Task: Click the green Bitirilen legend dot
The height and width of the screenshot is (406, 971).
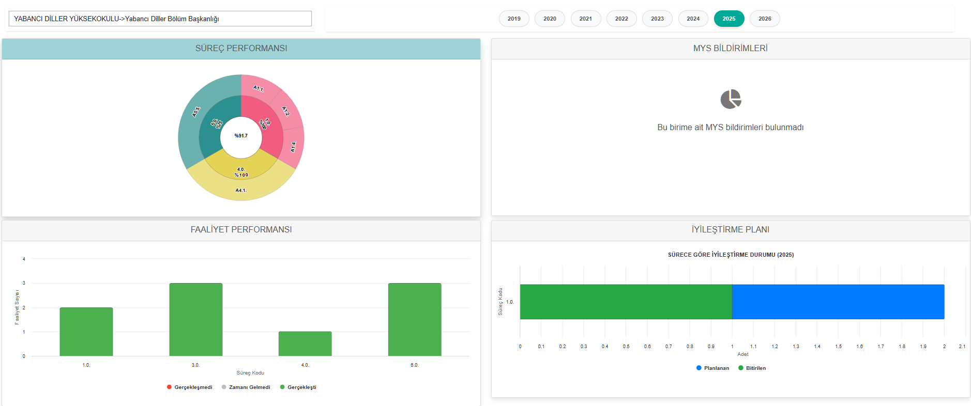Action: point(741,368)
